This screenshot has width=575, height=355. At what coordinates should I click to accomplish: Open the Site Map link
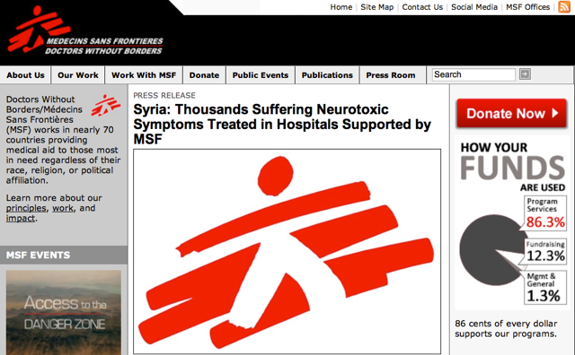click(377, 7)
